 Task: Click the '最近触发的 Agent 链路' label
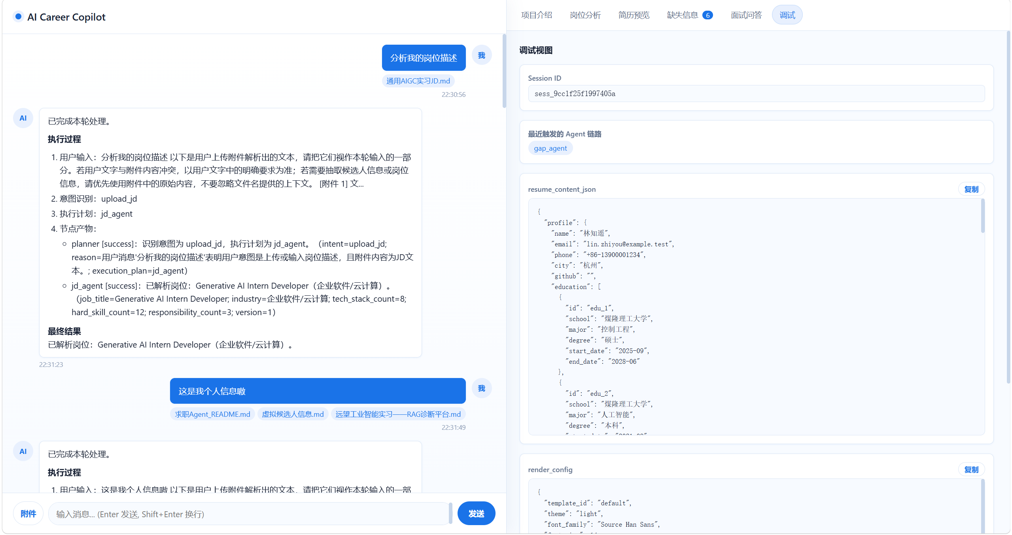564,134
